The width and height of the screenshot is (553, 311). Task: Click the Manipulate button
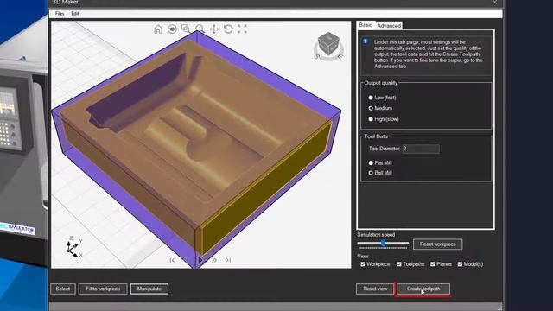(x=149, y=289)
